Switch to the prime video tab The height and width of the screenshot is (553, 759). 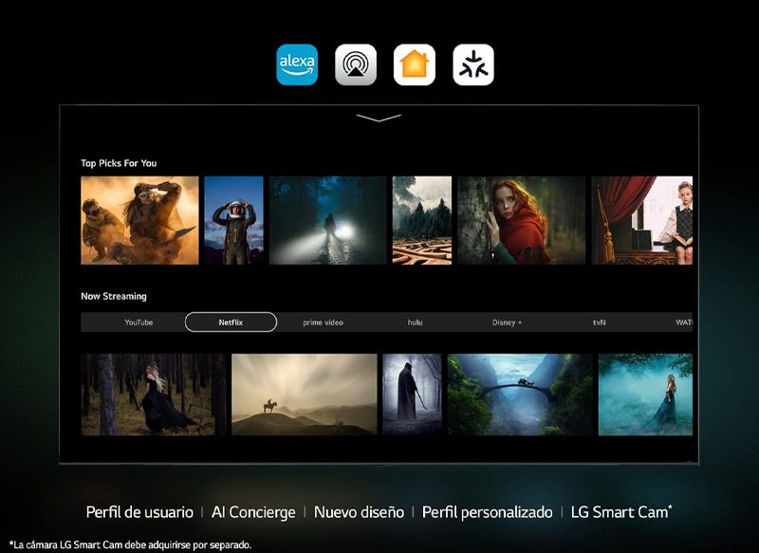coord(323,323)
